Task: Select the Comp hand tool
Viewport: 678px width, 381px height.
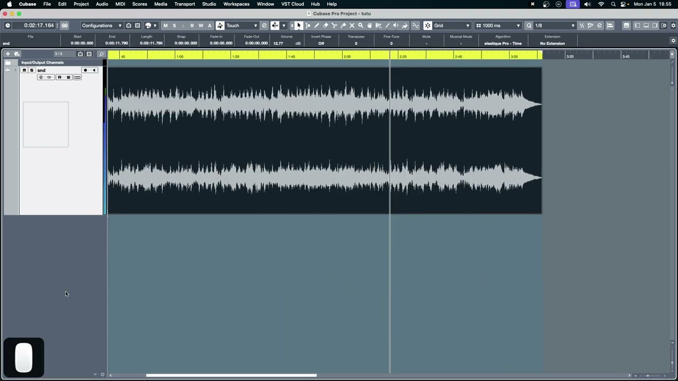Action: point(370,25)
